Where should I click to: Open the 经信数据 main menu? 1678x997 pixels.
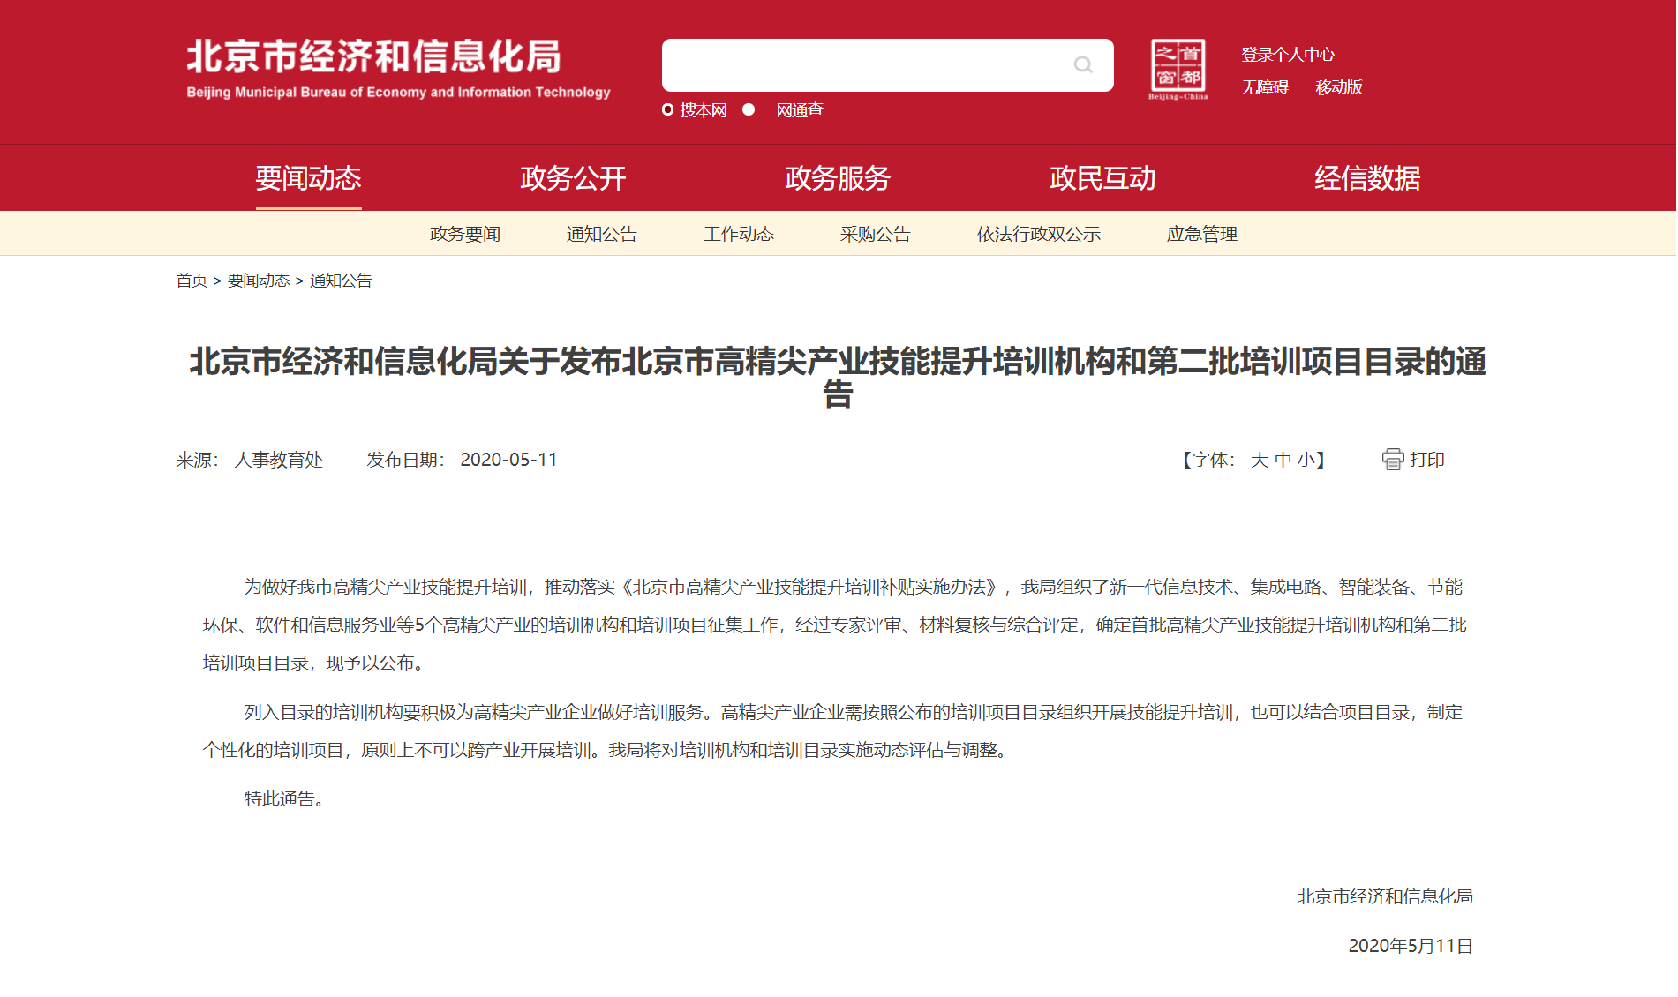coord(1368,178)
